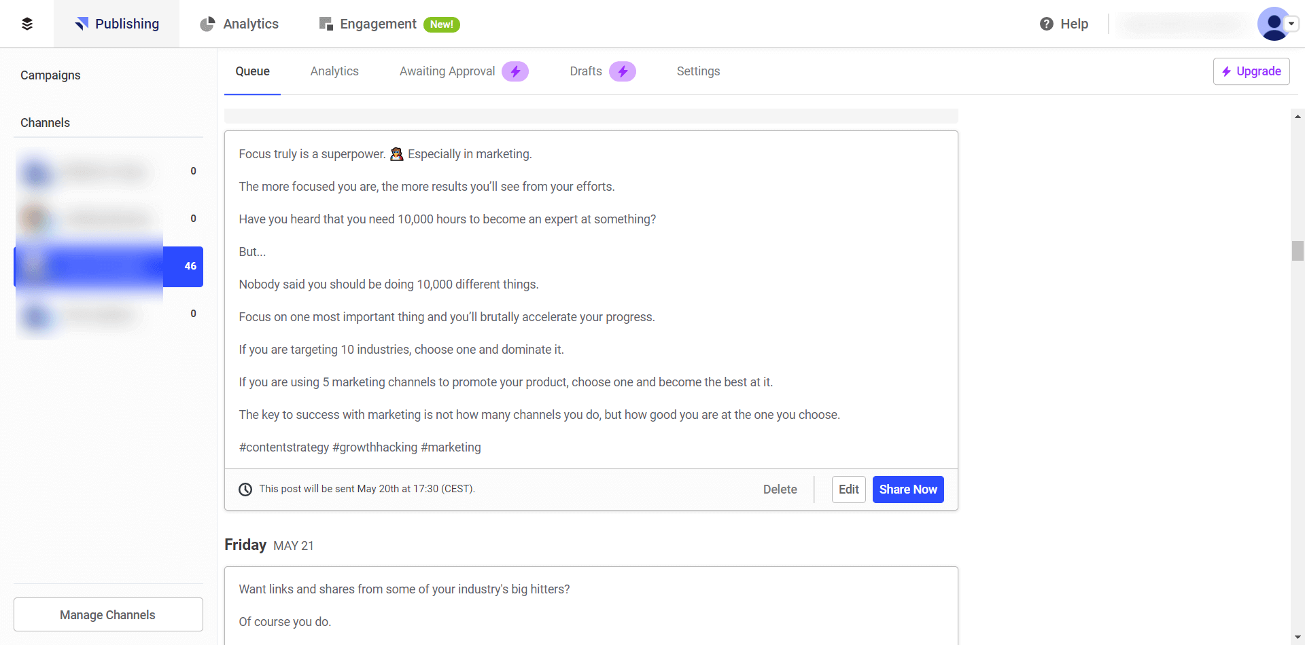Open Manage Channels
The height and width of the screenshot is (645, 1305).
click(x=108, y=614)
